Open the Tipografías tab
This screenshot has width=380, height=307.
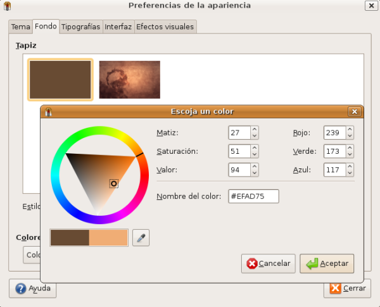click(80, 27)
